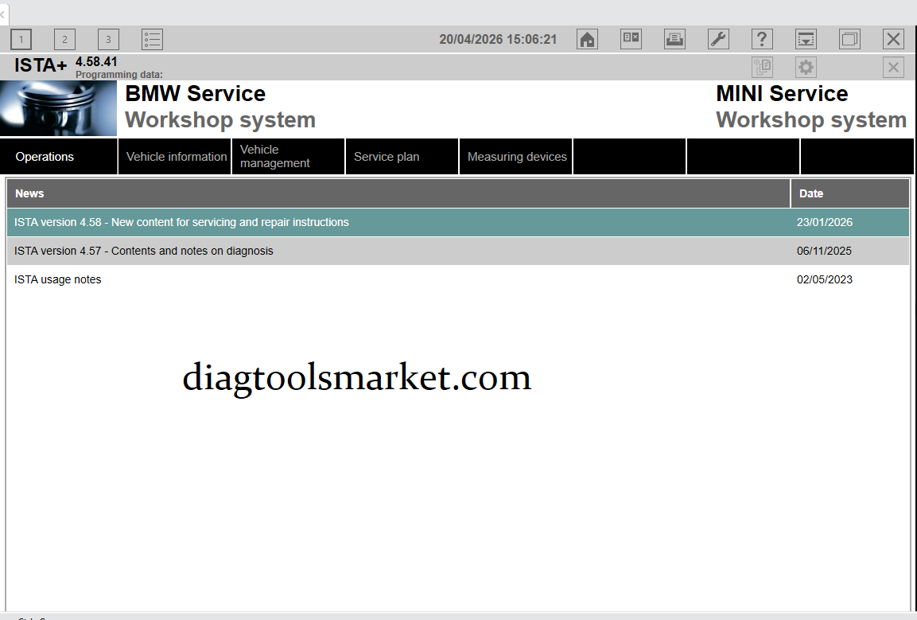Click the printer icon

[x=674, y=39]
